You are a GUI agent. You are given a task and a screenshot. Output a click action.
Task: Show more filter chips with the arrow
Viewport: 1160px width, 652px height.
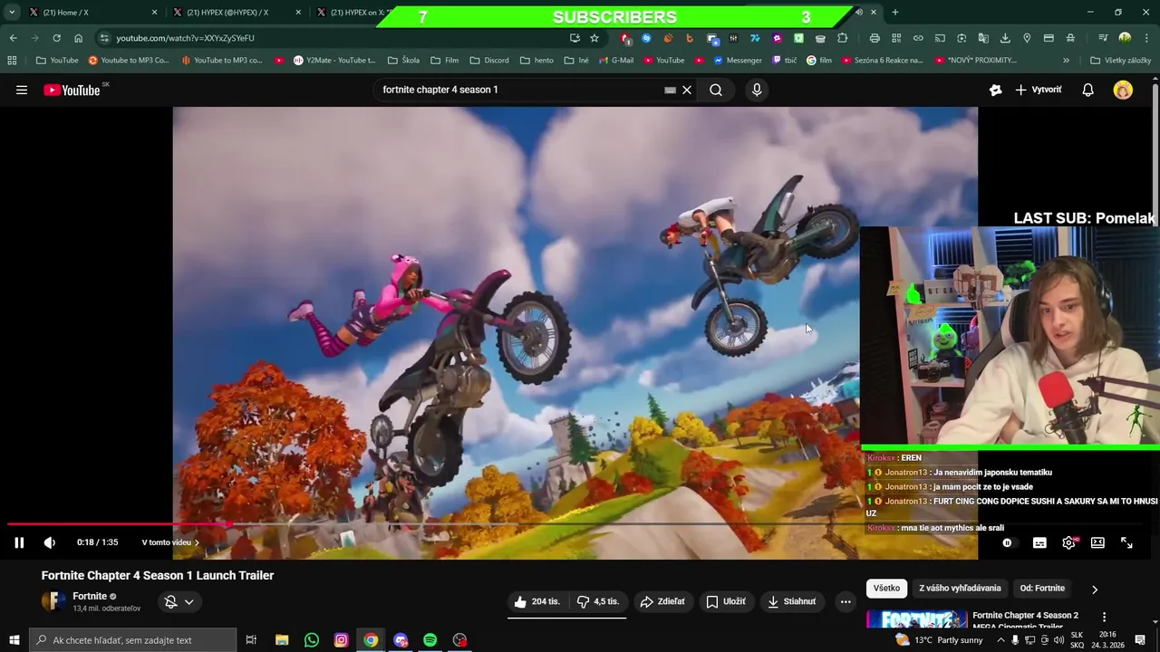[x=1094, y=589]
